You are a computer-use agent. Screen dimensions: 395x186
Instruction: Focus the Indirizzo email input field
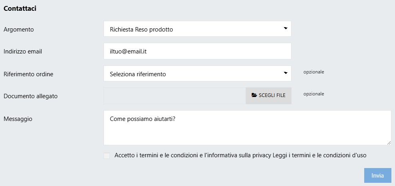click(197, 51)
